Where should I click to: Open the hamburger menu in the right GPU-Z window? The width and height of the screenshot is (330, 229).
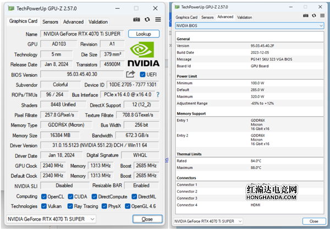[322, 15]
